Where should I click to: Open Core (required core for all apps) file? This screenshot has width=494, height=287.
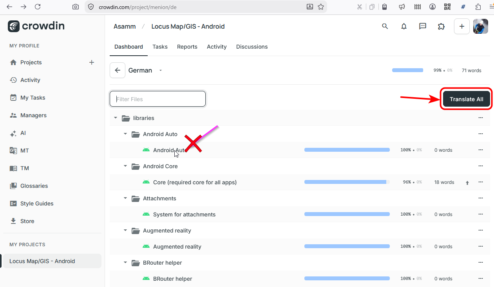195,182
